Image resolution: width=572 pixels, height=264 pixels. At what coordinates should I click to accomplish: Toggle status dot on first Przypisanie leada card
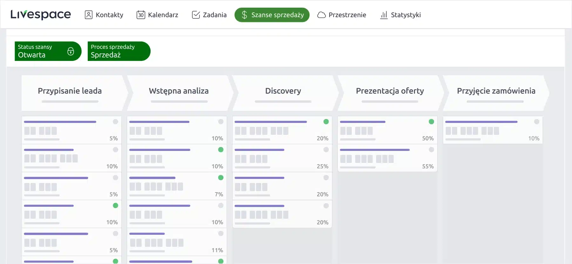point(115,122)
